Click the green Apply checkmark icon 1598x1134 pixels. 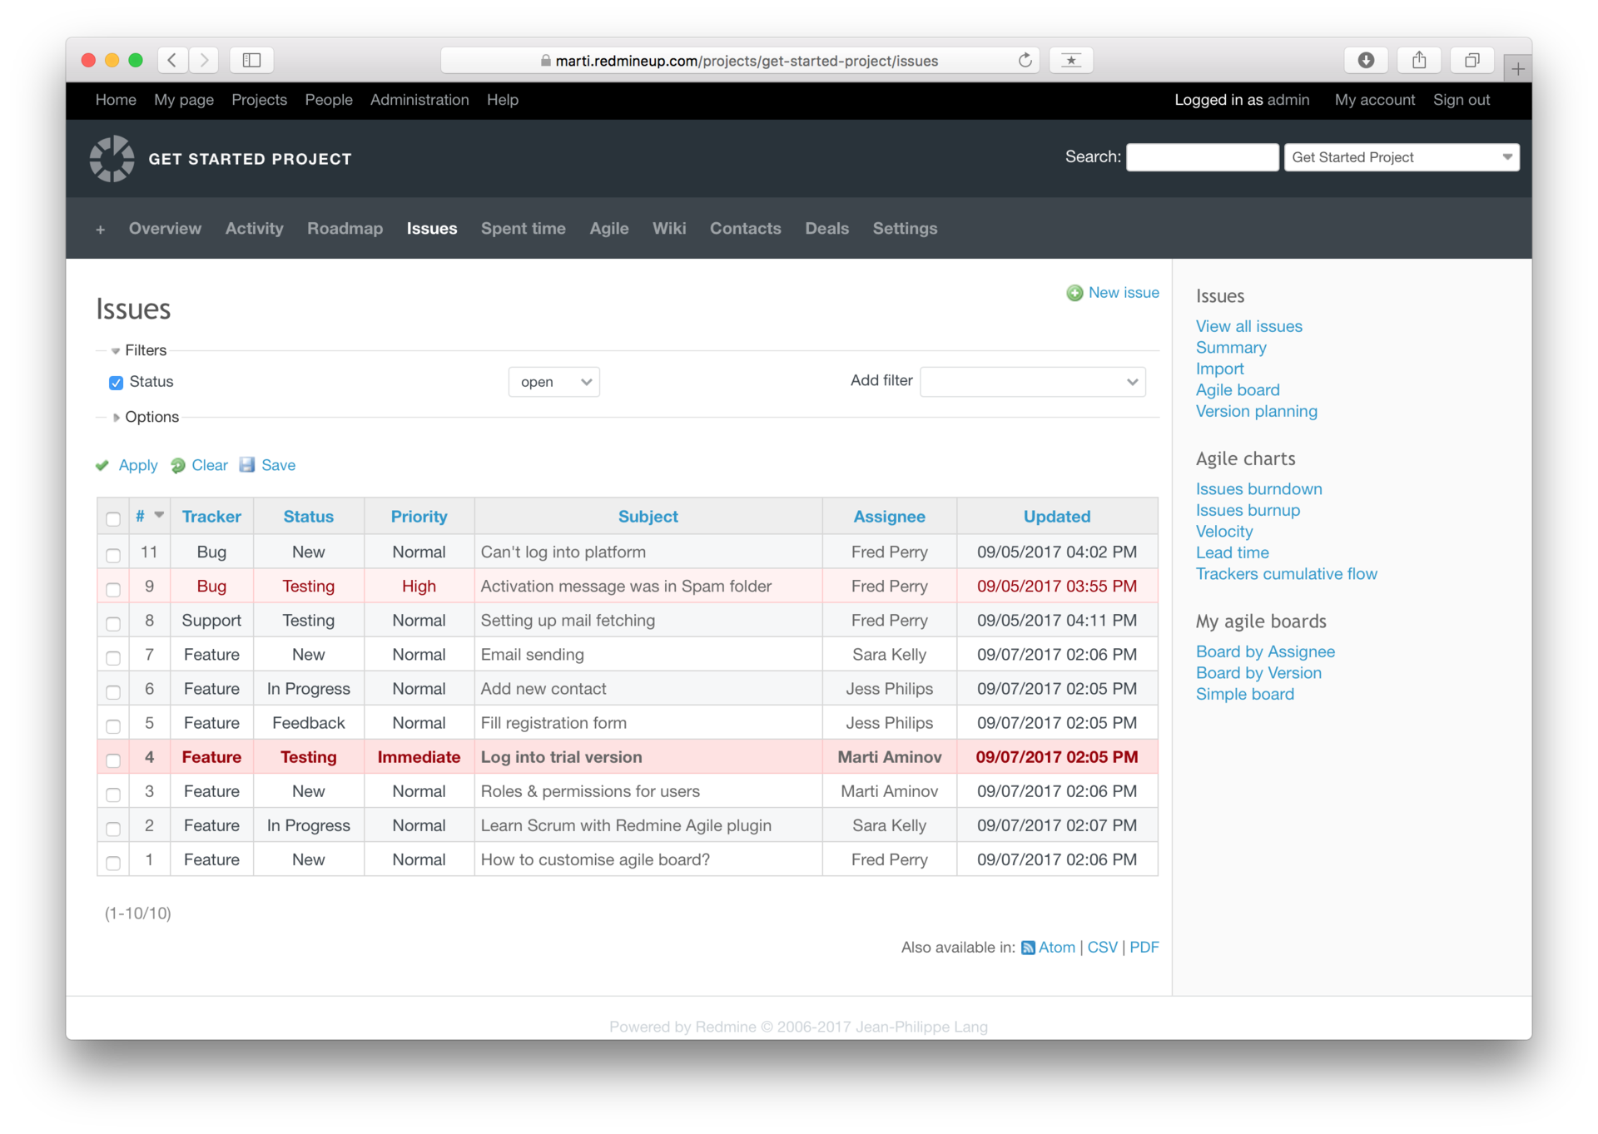[102, 465]
